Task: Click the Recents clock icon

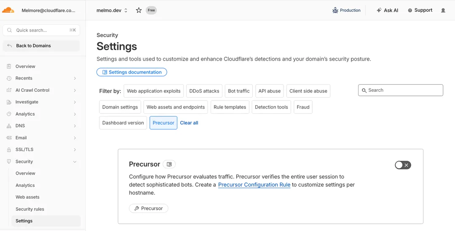Action: tap(9, 78)
